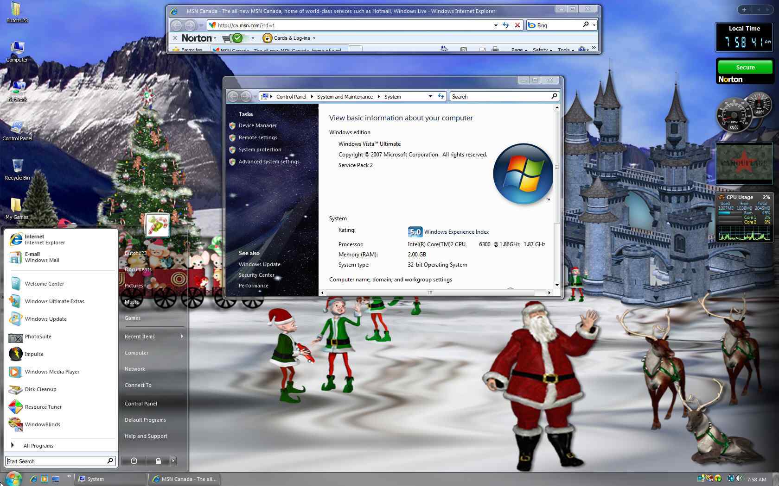
Task: Click Control Panel breadcrumb in System window
Action: point(291,96)
